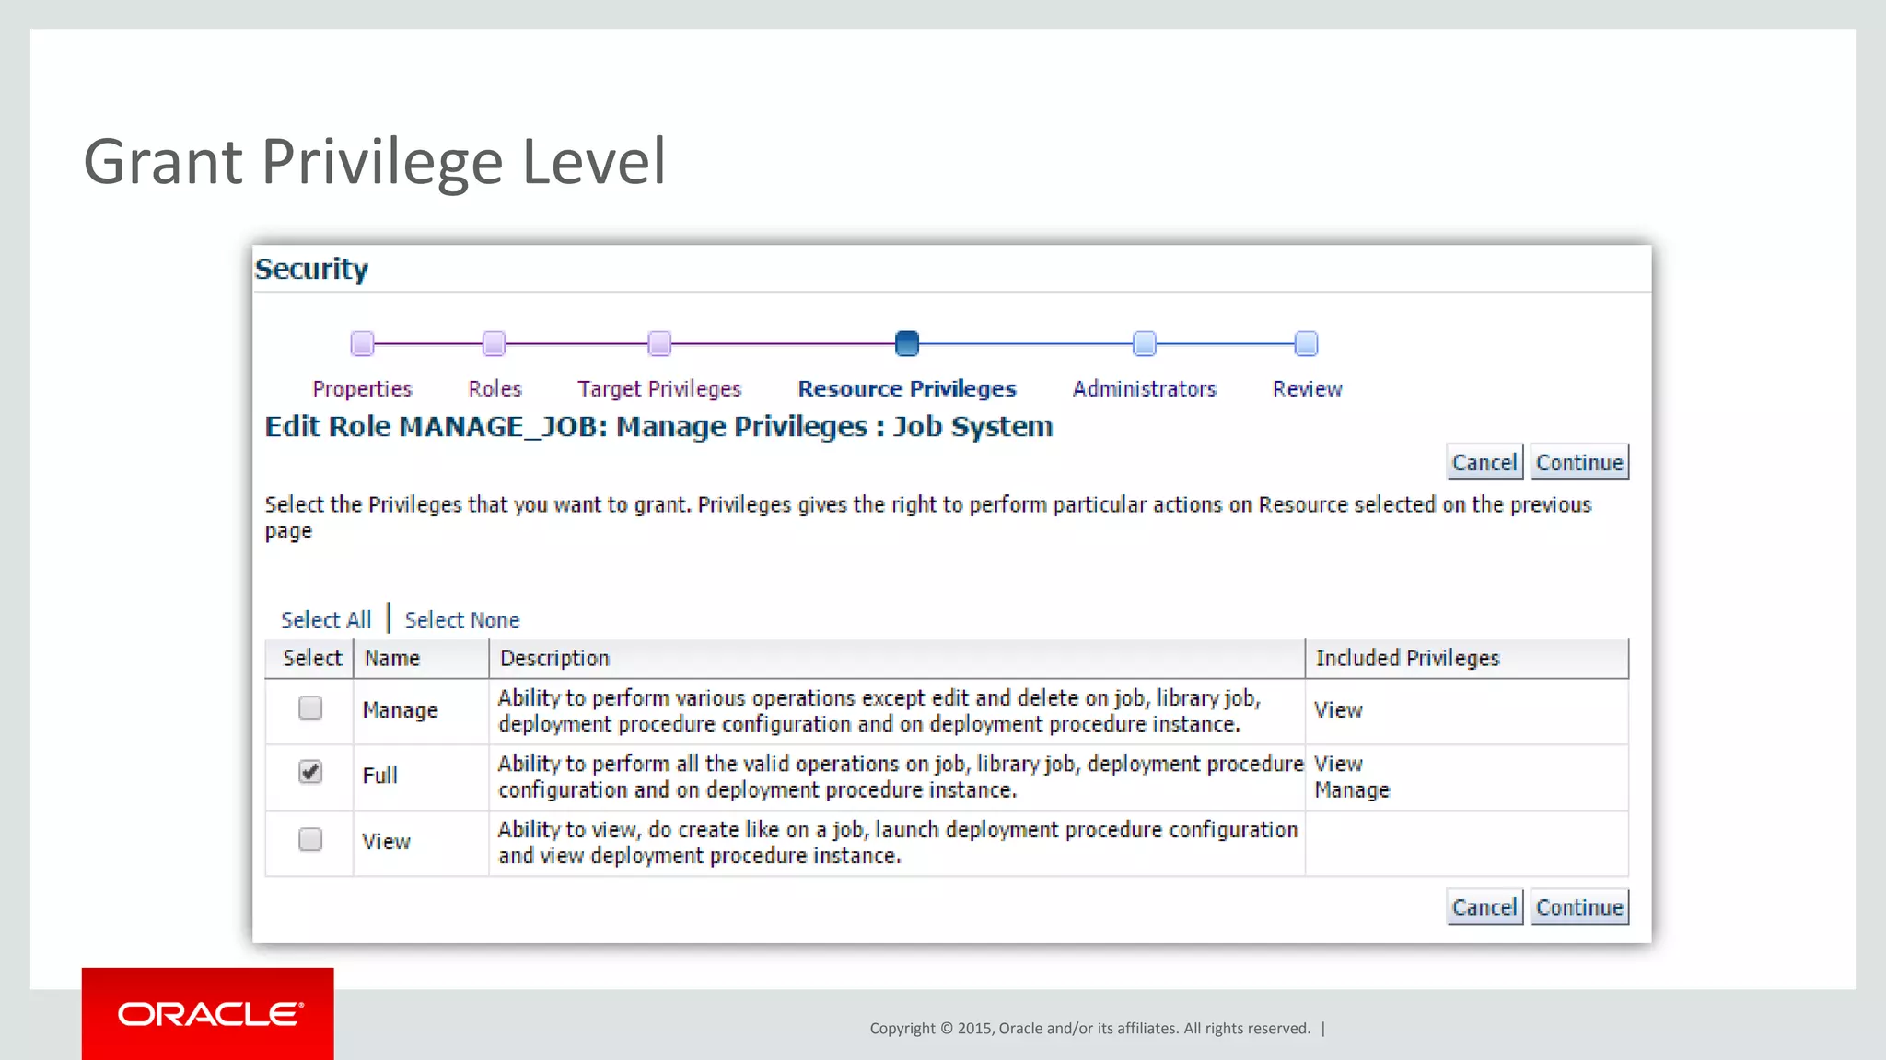Jump to the Review step label

[1307, 389]
